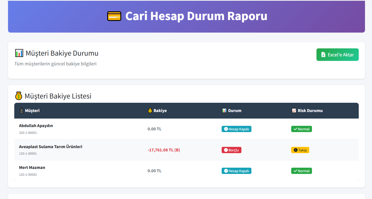
Task: Click the checkmark icon in Hesap Kapalı badge
Action: pyautogui.click(x=226, y=129)
